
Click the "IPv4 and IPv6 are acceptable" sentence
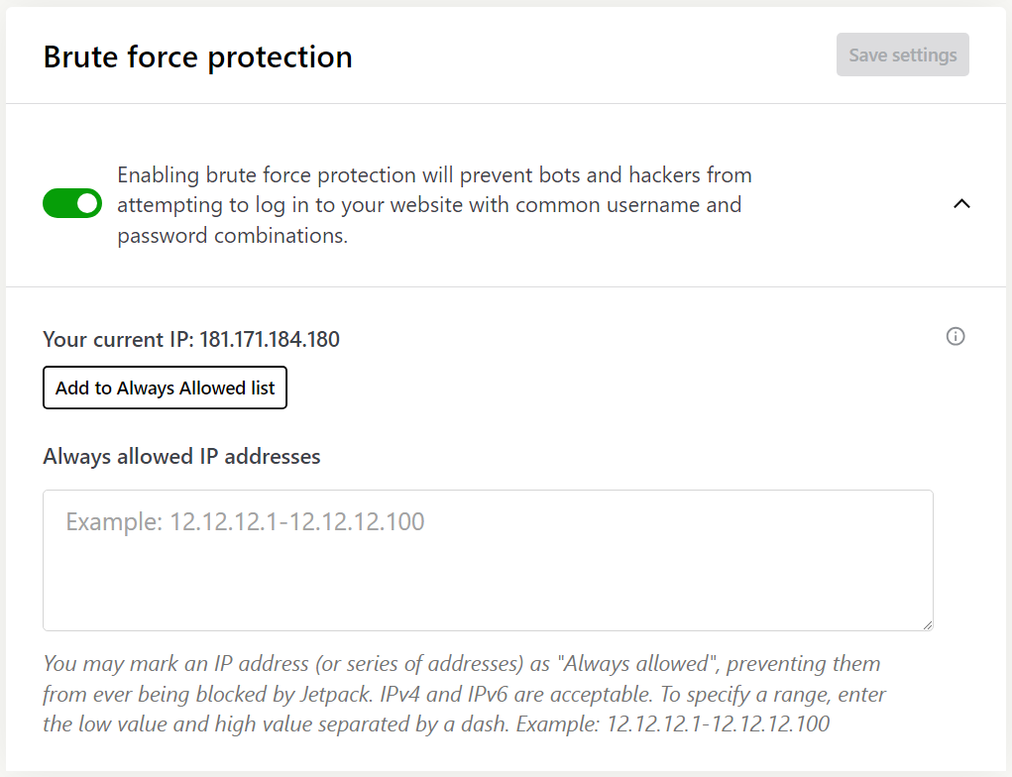pos(515,695)
